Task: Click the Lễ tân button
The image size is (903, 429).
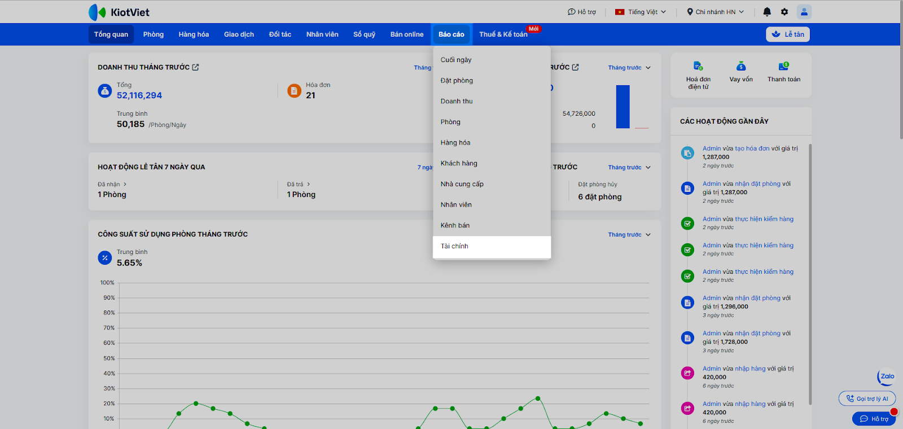Action: [788, 34]
